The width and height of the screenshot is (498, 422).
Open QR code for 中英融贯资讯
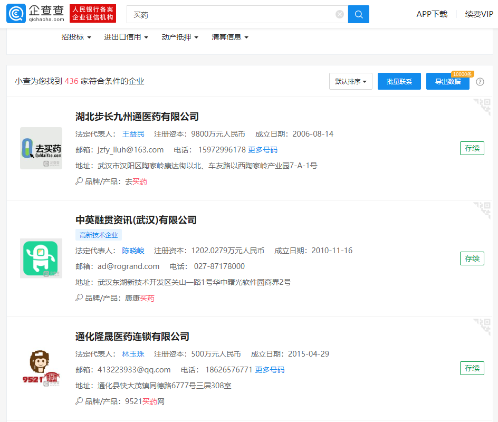point(482,210)
